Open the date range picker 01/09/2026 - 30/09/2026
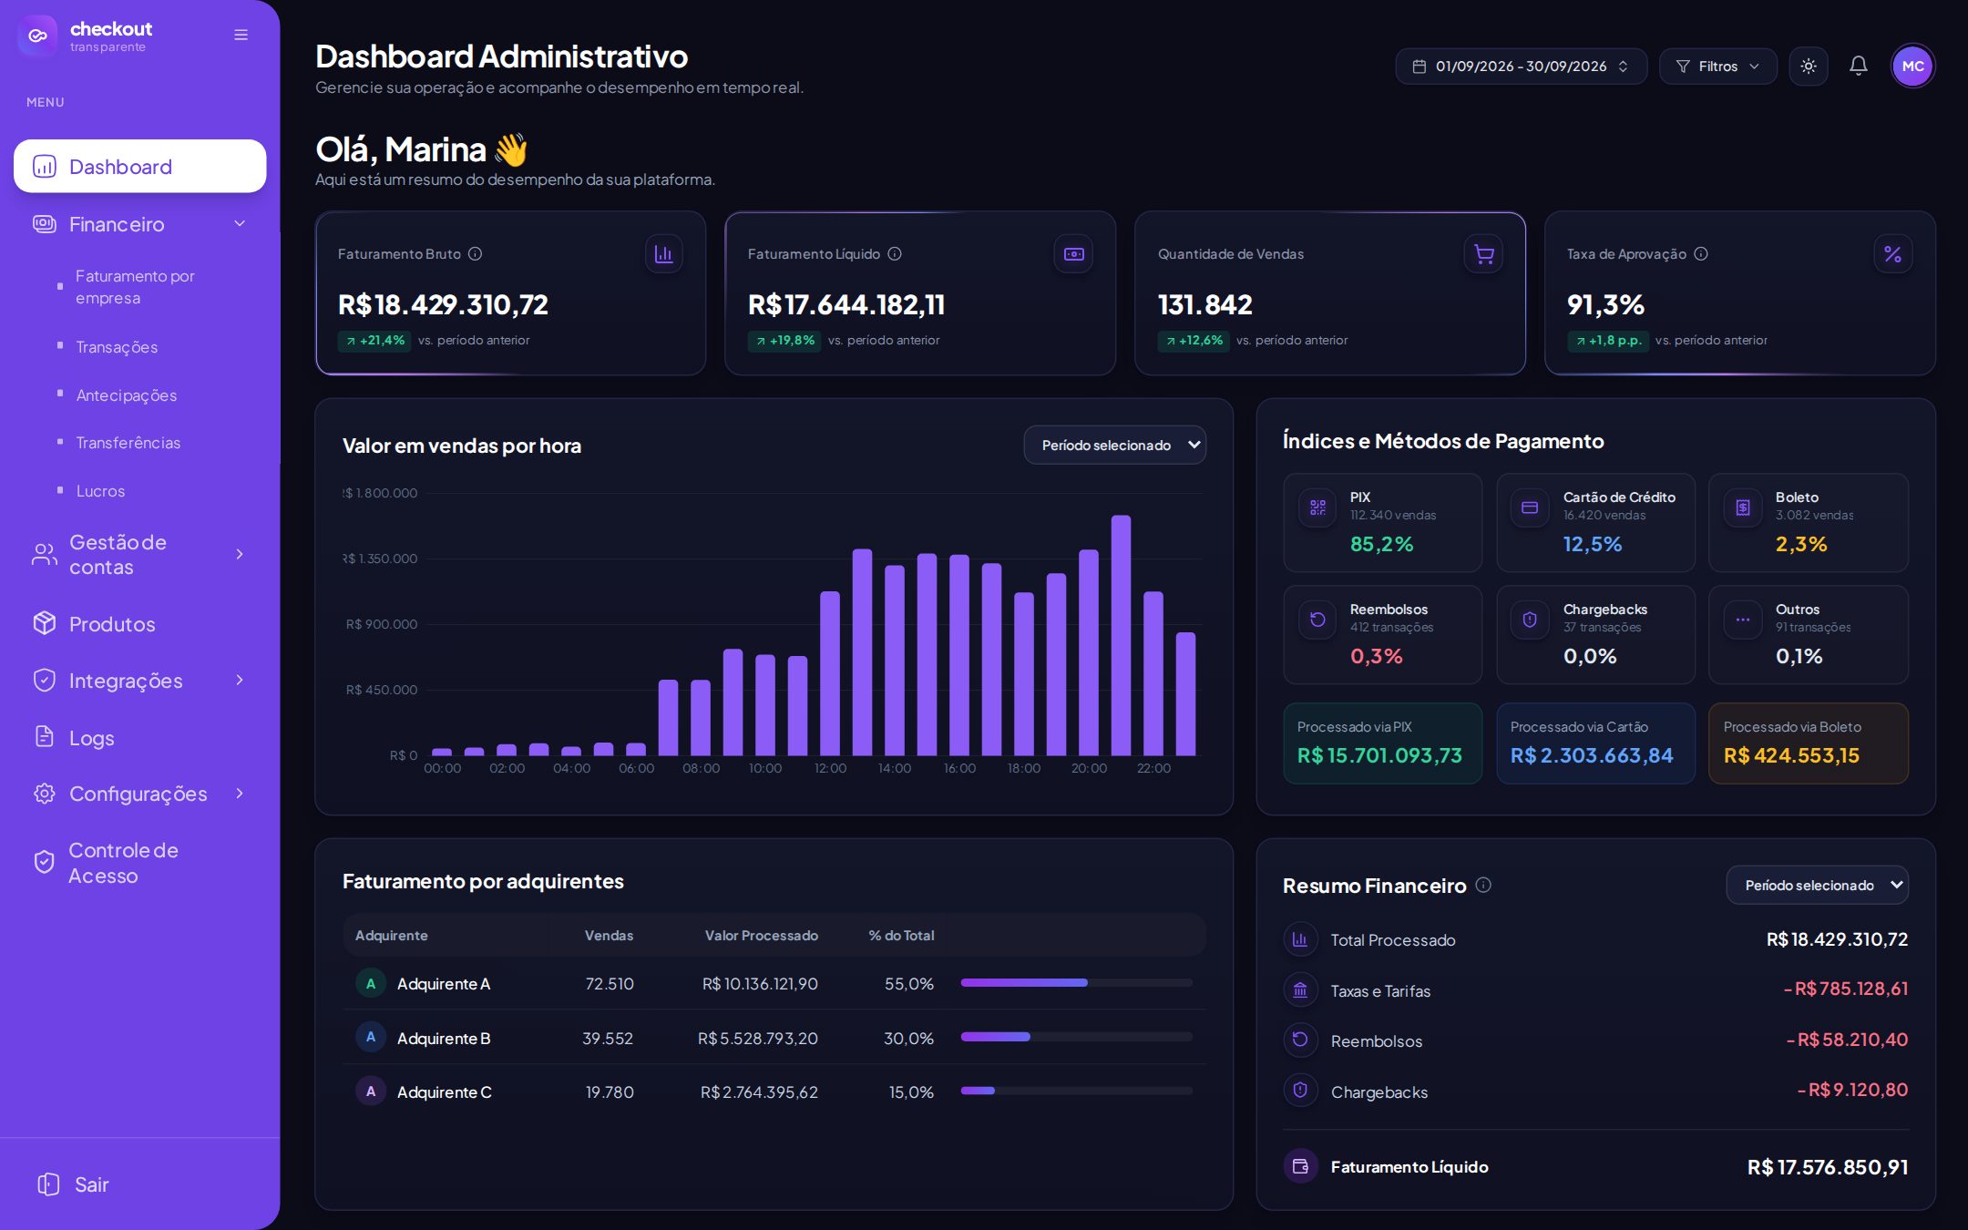This screenshot has width=1968, height=1230. (1521, 67)
